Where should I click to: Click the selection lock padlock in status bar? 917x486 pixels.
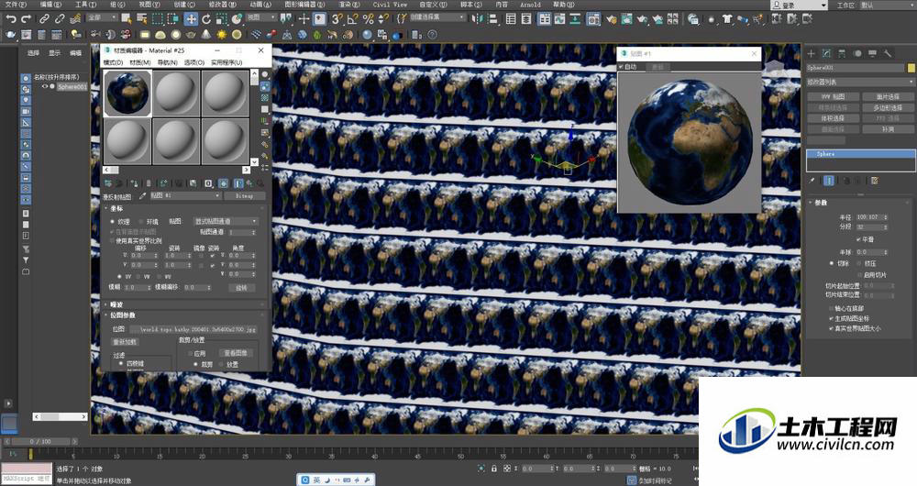coord(494,469)
